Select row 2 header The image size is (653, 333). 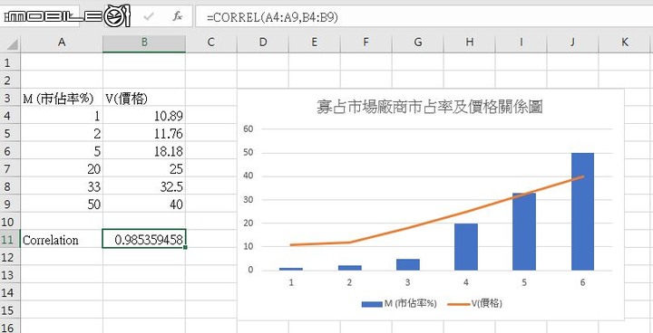tap(10, 80)
